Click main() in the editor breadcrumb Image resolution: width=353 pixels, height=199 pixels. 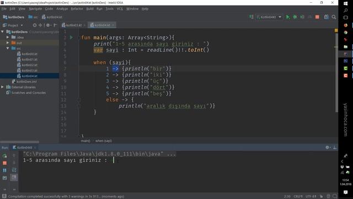[85, 141]
